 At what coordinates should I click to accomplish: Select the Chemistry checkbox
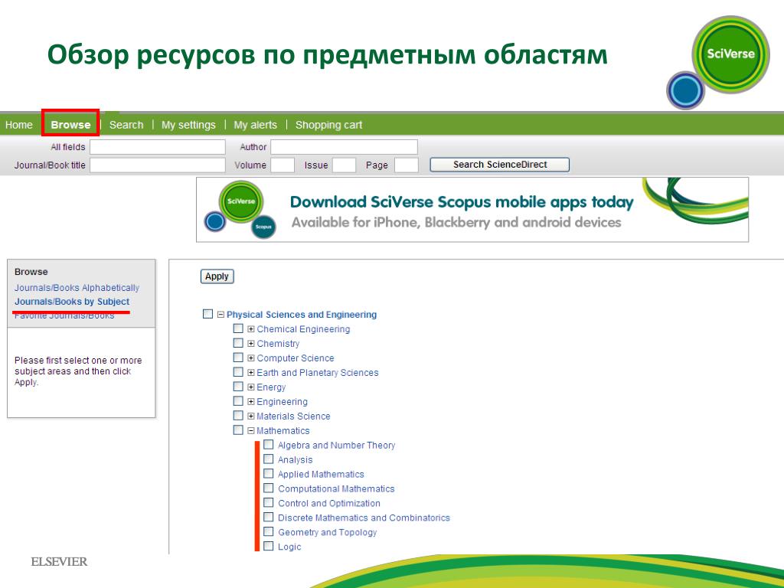coord(238,343)
